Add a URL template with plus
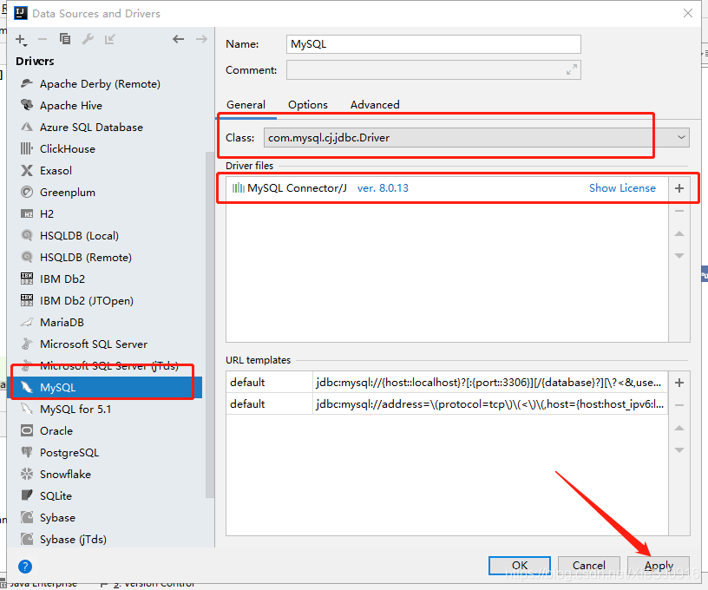The image size is (708, 590). [x=679, y=383]
